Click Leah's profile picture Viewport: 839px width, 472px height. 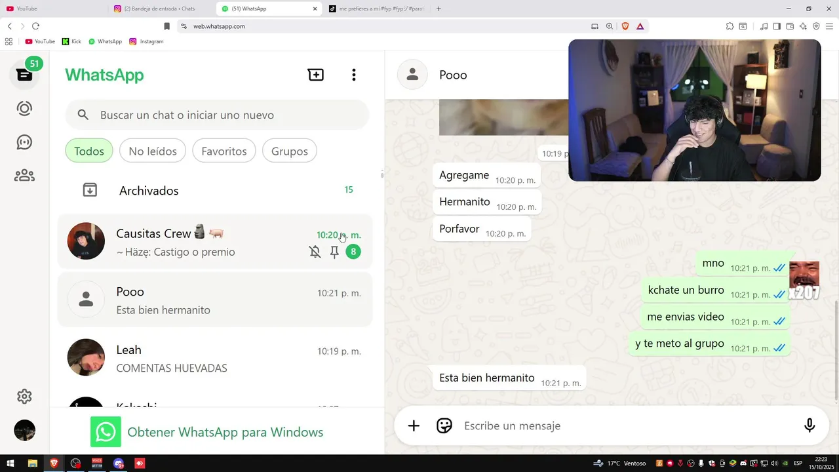86,357
